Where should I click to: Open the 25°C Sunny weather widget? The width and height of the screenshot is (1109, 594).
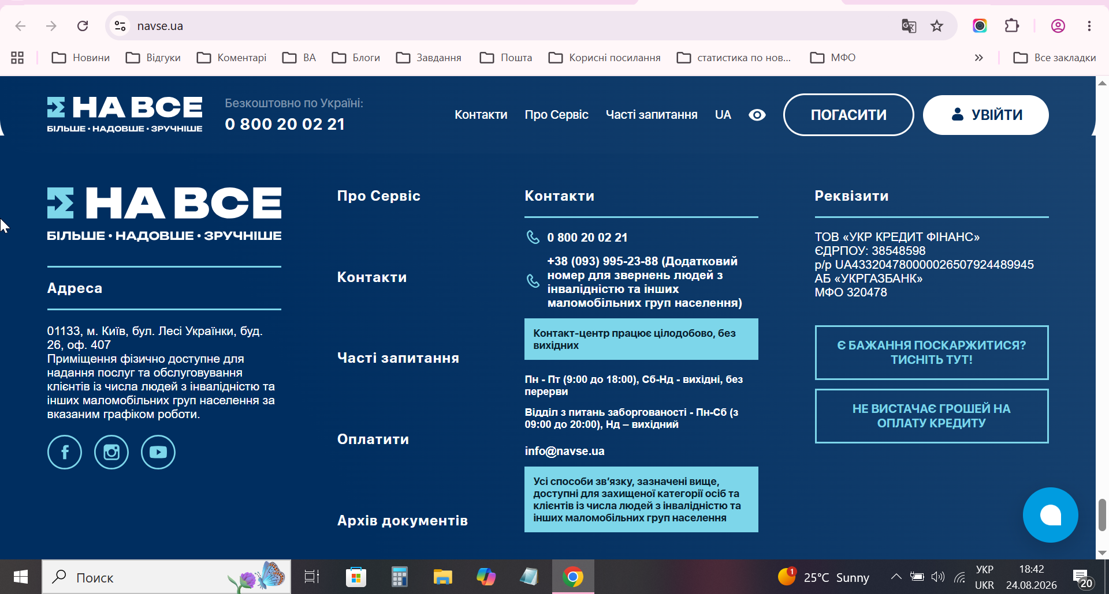pyautogui.click(x=823, y=577)
